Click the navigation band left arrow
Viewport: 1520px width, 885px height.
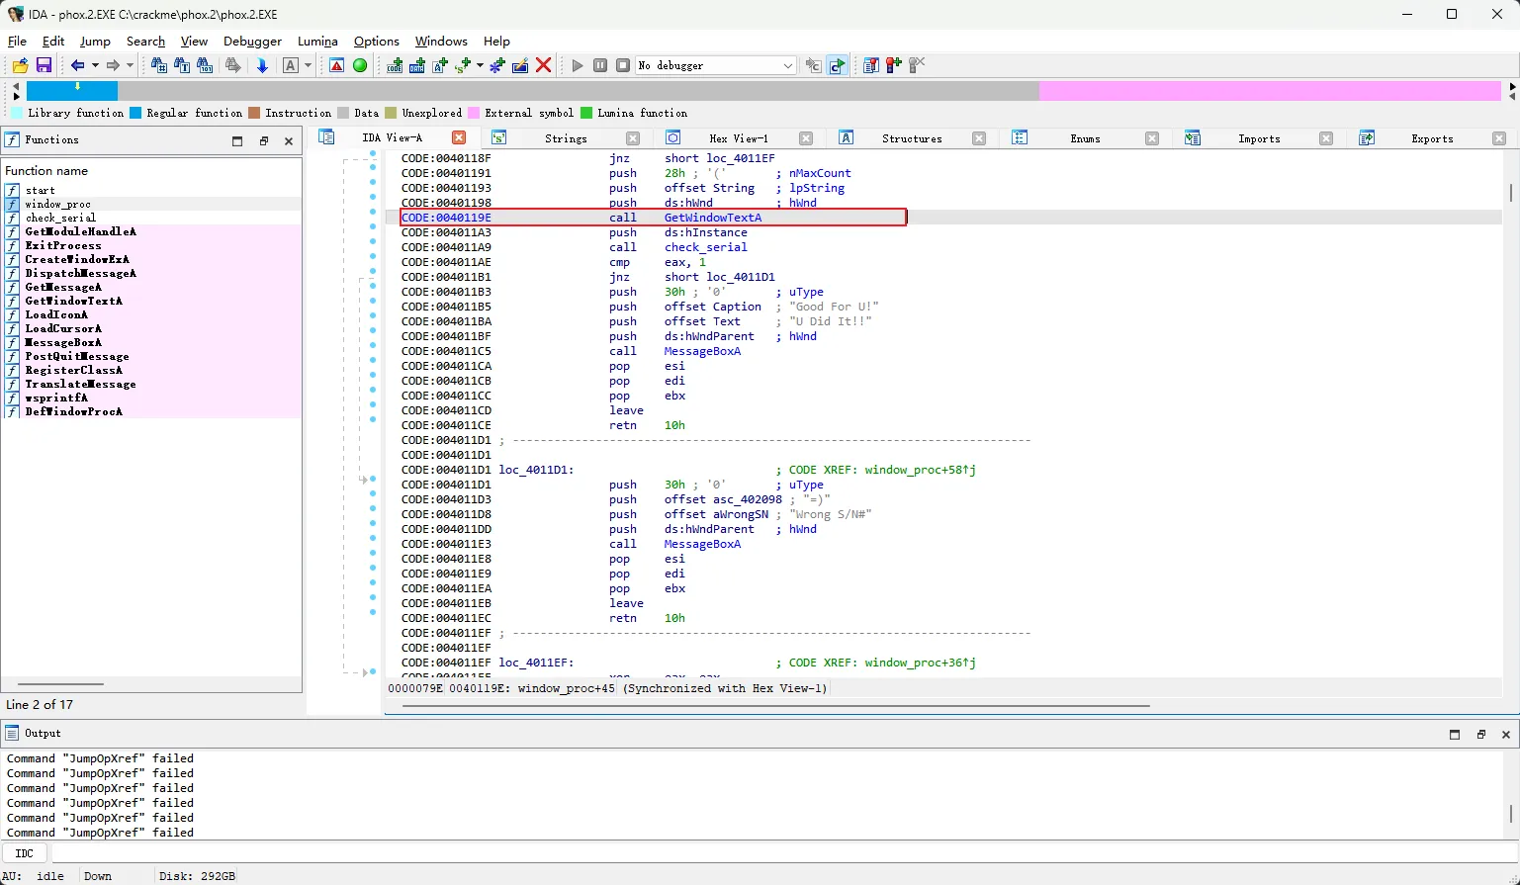16,86
